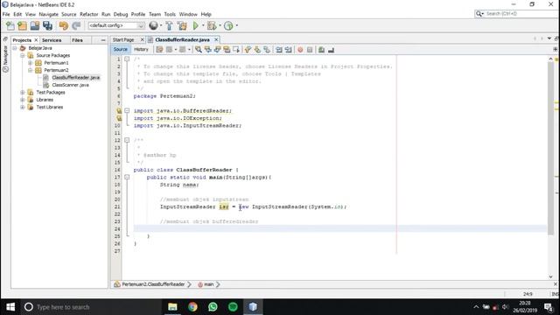Switch to the Start Page tab
This screenshot has width=560, height=315.
tap(123, 40)
